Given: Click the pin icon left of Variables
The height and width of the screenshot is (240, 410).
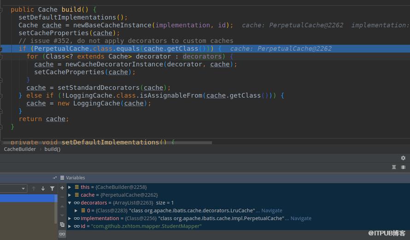Looking at the screenshot, I should click(x=54, y=177).
